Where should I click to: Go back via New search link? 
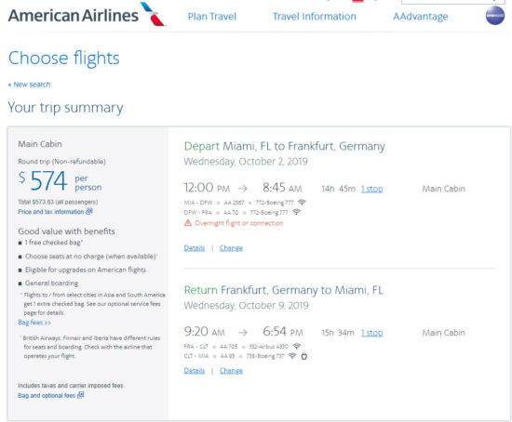coord(29,85)
